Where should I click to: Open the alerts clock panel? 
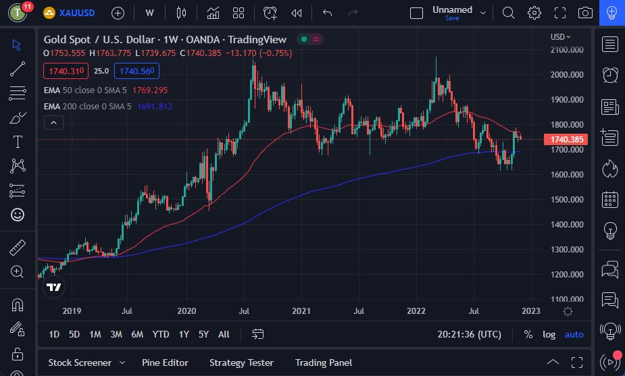tap(610, 75)
